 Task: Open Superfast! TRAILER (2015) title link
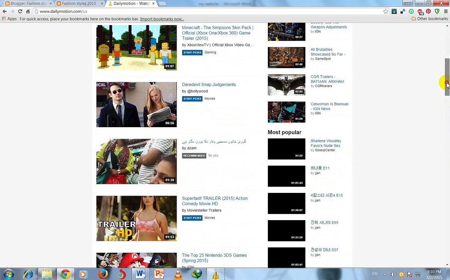click(215, 201)
